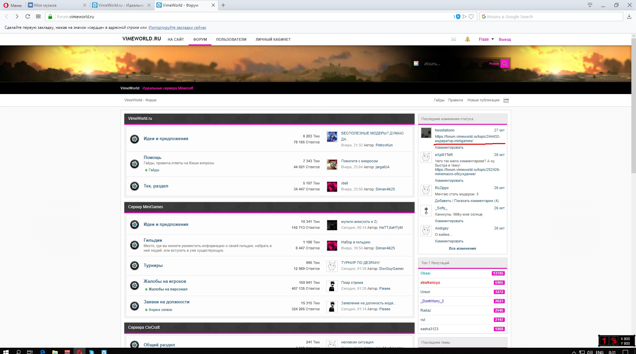This screenshot has width=636, height=354.
Task: Select the ФОРУМ menu tab
Action: pos(200,39)
